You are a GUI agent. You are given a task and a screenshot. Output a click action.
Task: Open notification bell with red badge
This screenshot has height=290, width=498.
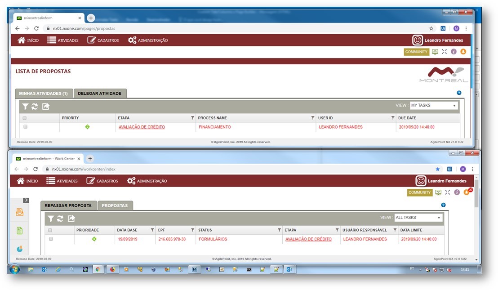467,192
